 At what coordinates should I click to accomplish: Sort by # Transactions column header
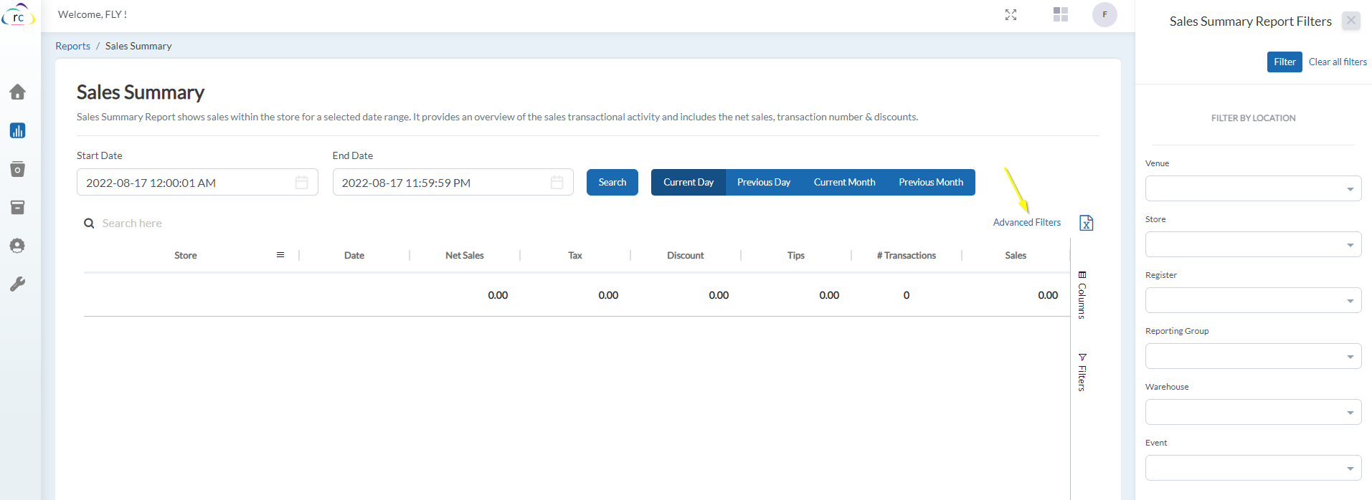tap(907, 255)
